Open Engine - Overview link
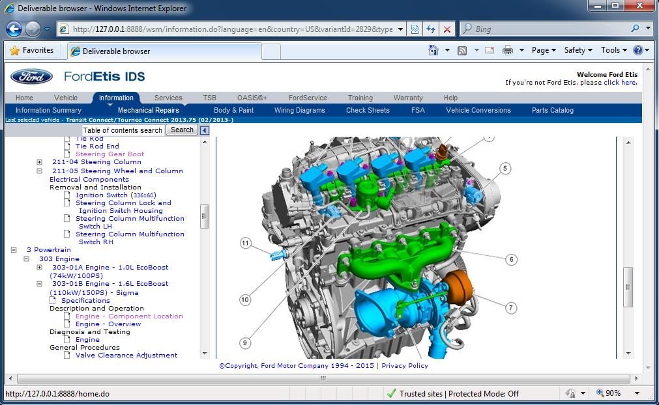The height and width of the screenshot is (405, 659). point(108,324)
